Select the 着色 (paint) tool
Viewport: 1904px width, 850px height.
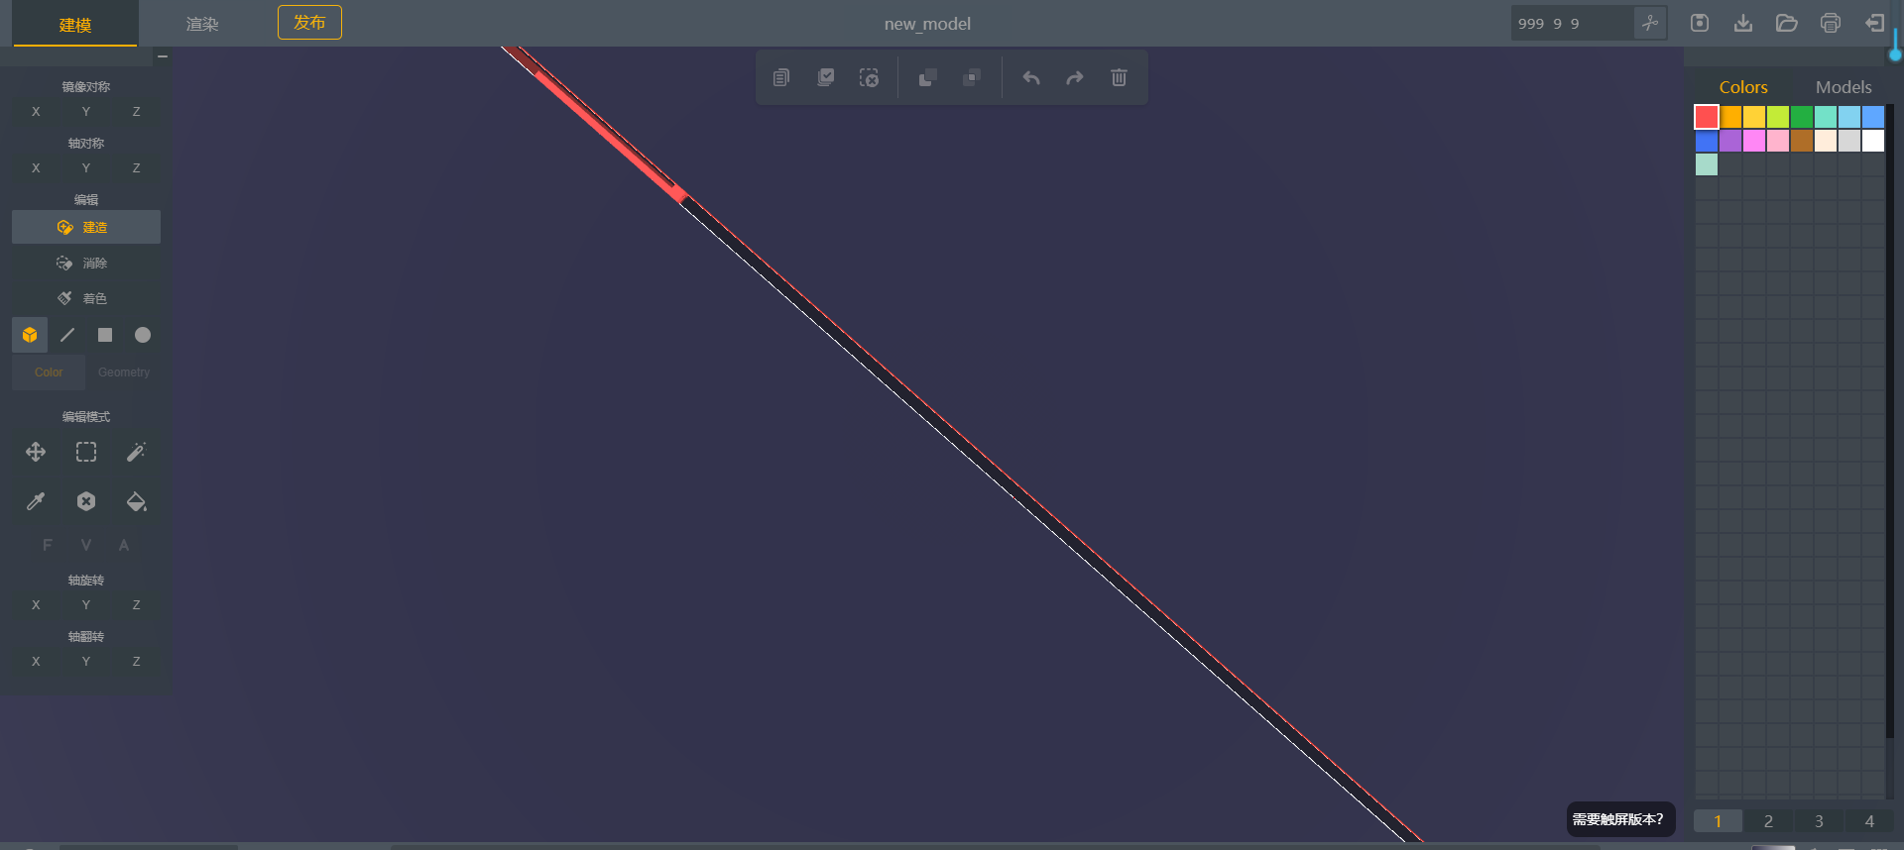pyautogui.click(x=86, y=298)
